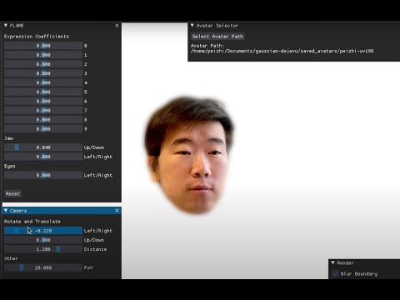Image resolution: width=400 pixels, height=300 pixels.
Task: Toggle the Blur Boundary checkbox
Action: click(x=335, y=274)
